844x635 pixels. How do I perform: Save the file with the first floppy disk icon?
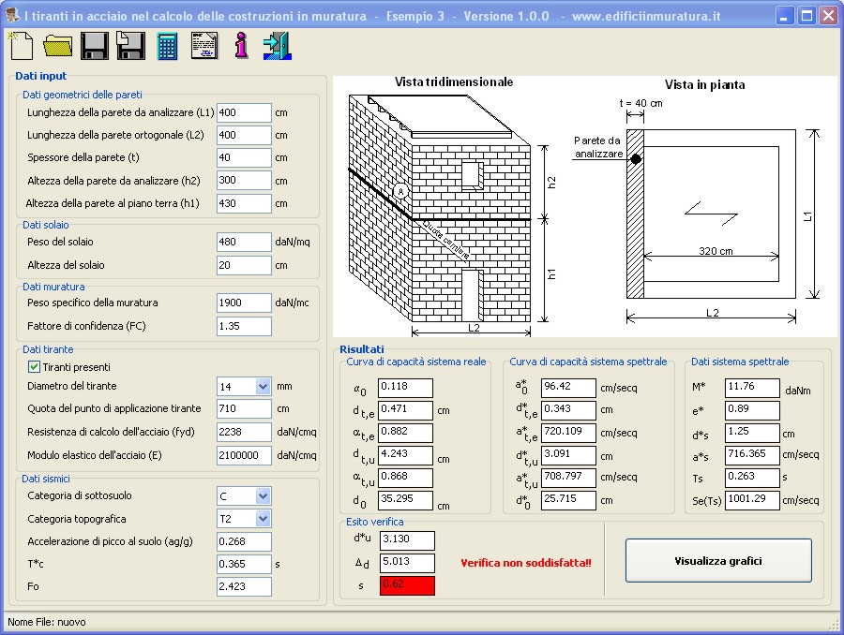click(x=94, y=46)
